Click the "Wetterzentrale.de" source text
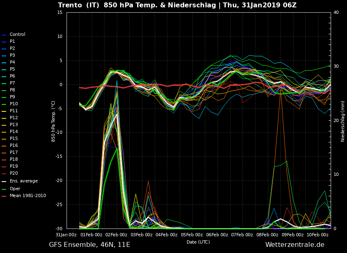The image size is (347, 253). (295, 244)
